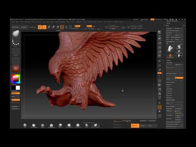
Task: Toggle the Persp perspective icon
Action: [159, 56]
